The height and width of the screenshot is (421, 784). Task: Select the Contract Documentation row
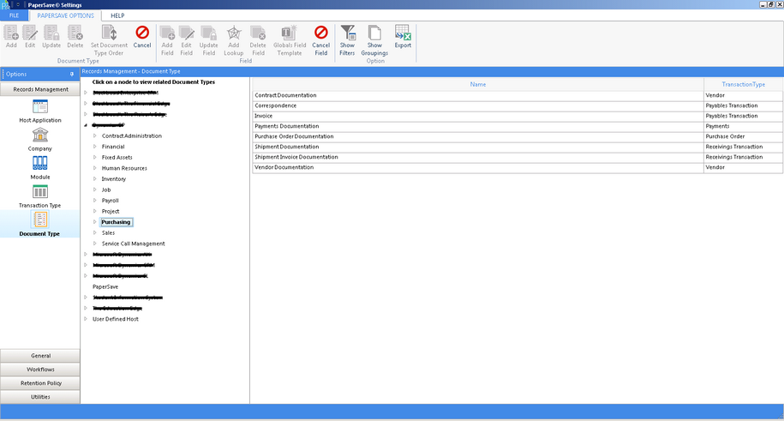pos(518,95)
